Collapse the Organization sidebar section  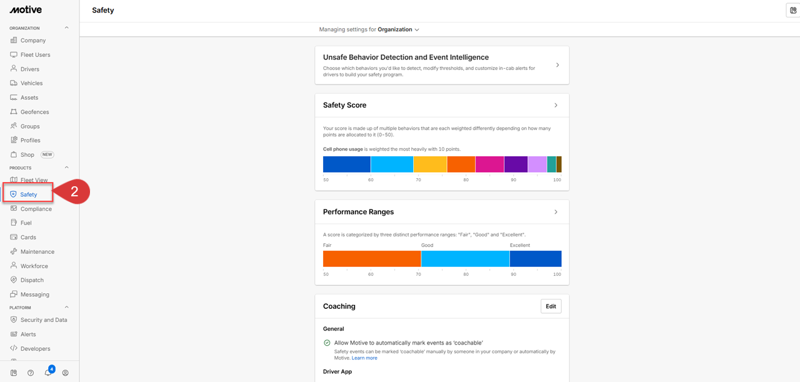pos(67,28)
